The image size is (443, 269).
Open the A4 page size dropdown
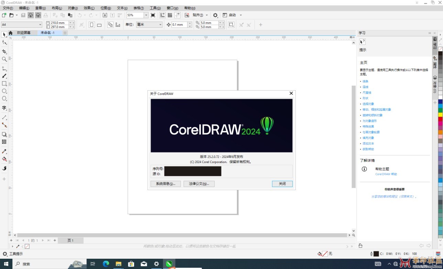click(x=40, y=25)
